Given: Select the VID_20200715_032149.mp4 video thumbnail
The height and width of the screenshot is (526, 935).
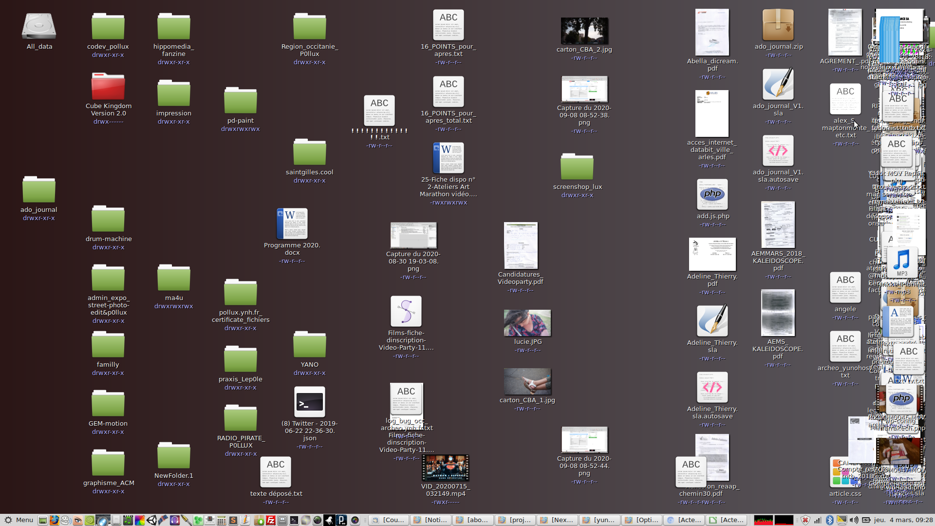Looking at the screenshot, I should click(446, 468).
